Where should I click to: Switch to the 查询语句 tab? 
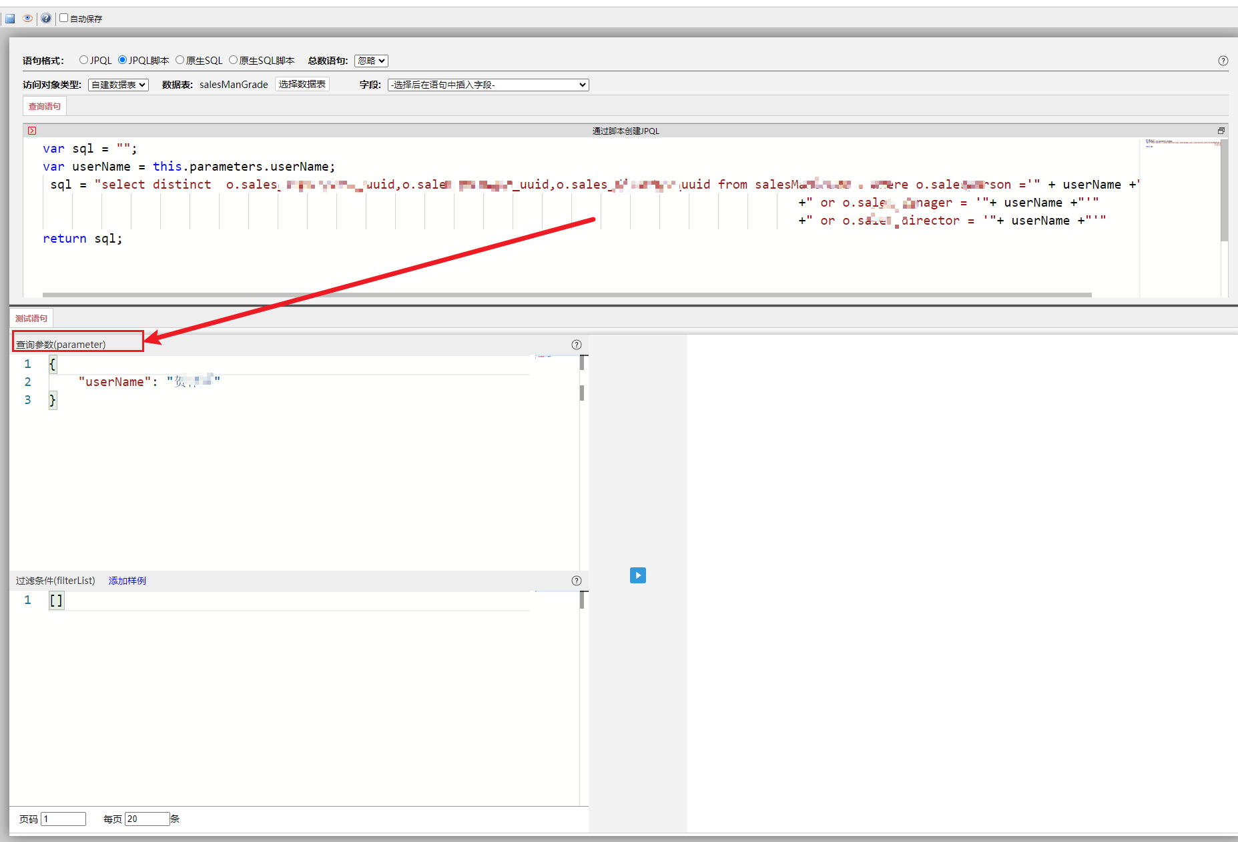pos(45,107)
